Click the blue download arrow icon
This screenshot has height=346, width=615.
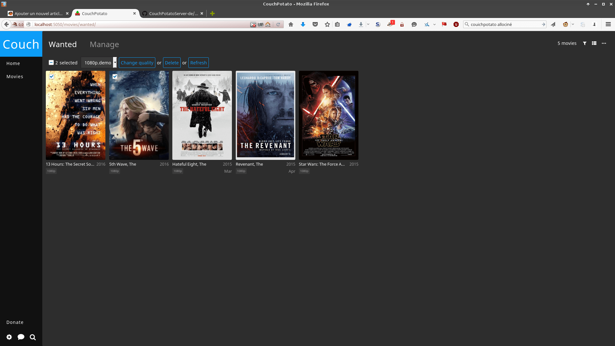[303, 24]
